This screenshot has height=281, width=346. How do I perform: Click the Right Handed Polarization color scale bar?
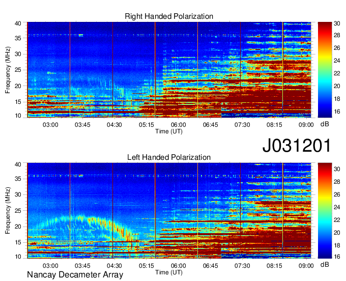[x=325, y=70]
